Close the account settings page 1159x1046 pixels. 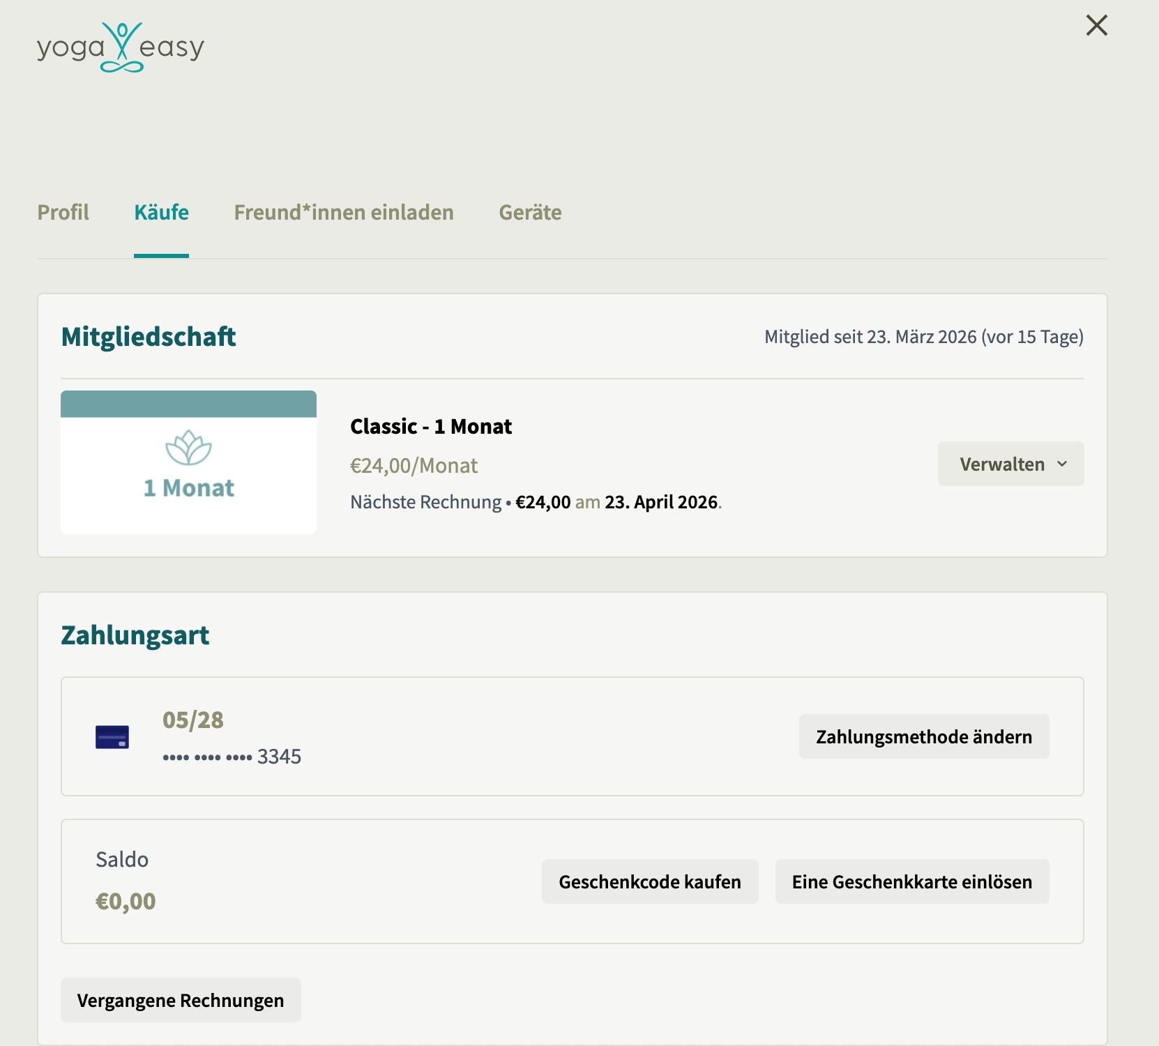click(1097, 26)
